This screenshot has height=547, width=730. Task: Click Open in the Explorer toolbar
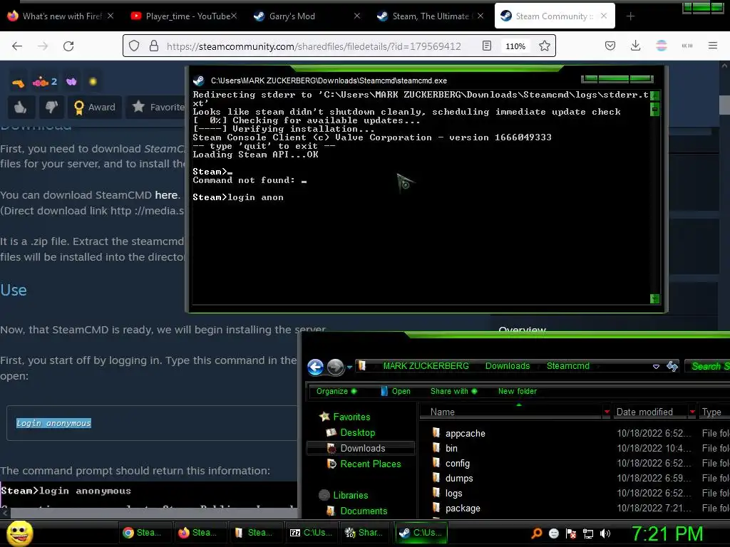point(396,391)
